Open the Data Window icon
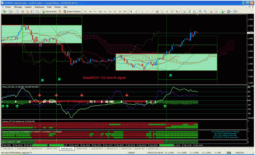 point(22,11)
